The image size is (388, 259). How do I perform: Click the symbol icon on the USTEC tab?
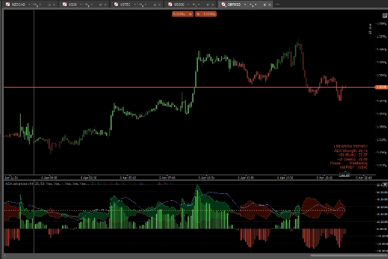(114, 4)
